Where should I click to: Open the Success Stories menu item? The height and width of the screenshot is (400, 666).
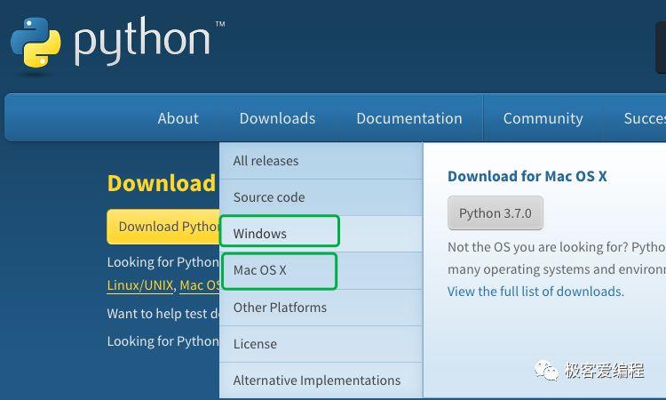click(645, 118)
